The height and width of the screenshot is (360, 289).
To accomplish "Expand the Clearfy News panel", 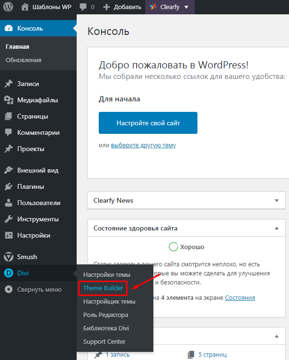I will click(277, 200).
